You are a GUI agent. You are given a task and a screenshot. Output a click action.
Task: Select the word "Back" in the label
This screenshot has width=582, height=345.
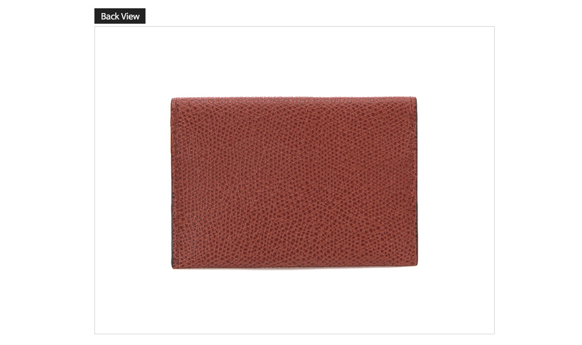[109, 17]
